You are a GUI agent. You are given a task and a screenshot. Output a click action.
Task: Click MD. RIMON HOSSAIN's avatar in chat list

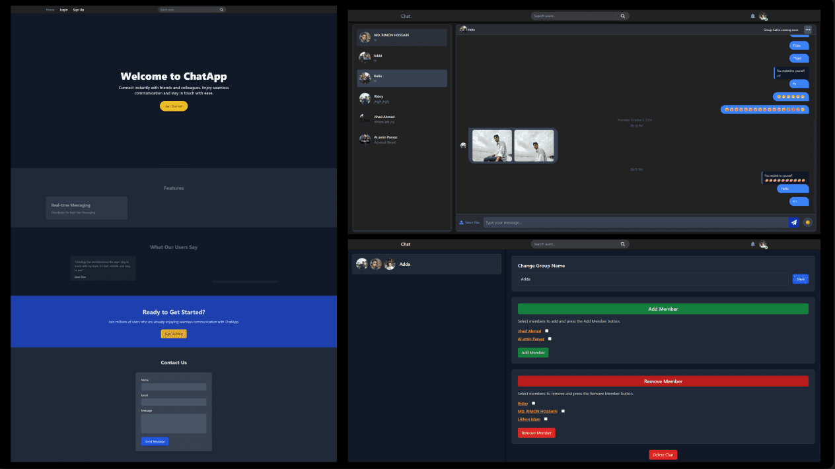pyautogui.click(x=365, y=38)
